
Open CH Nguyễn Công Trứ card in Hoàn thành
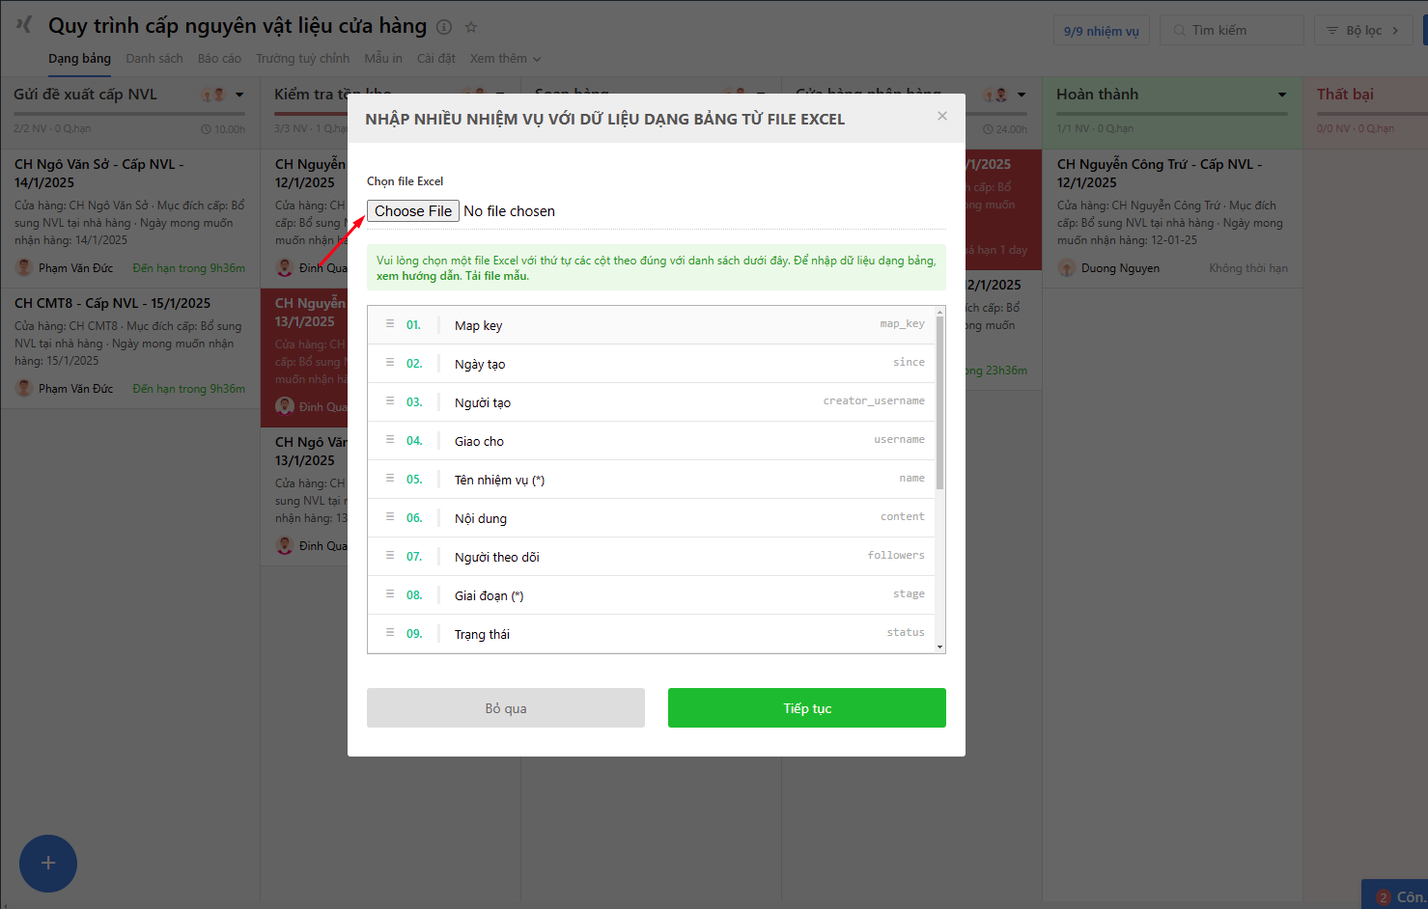coord(1172,218)
